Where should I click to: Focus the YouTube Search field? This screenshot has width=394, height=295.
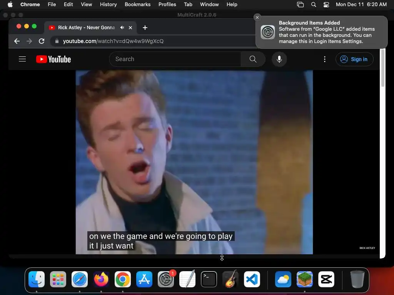[175, 59]
